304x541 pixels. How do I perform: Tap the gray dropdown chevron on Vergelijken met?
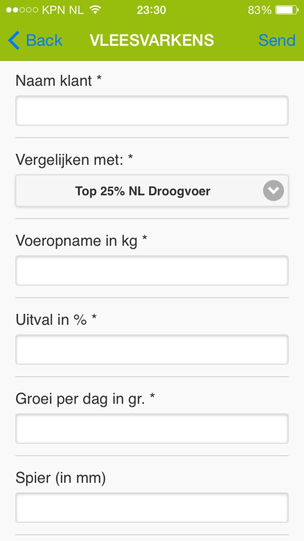(x=273, y=190)
